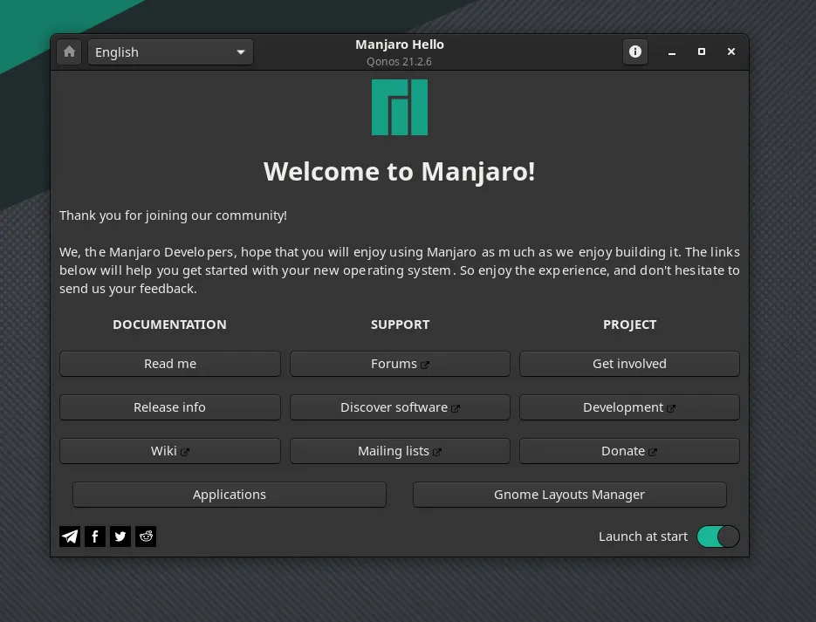Viewport: 816px width, 622px height.
Task: Click the Manjaro logo image
Action: pyautogui.click(x=400, y=107)
